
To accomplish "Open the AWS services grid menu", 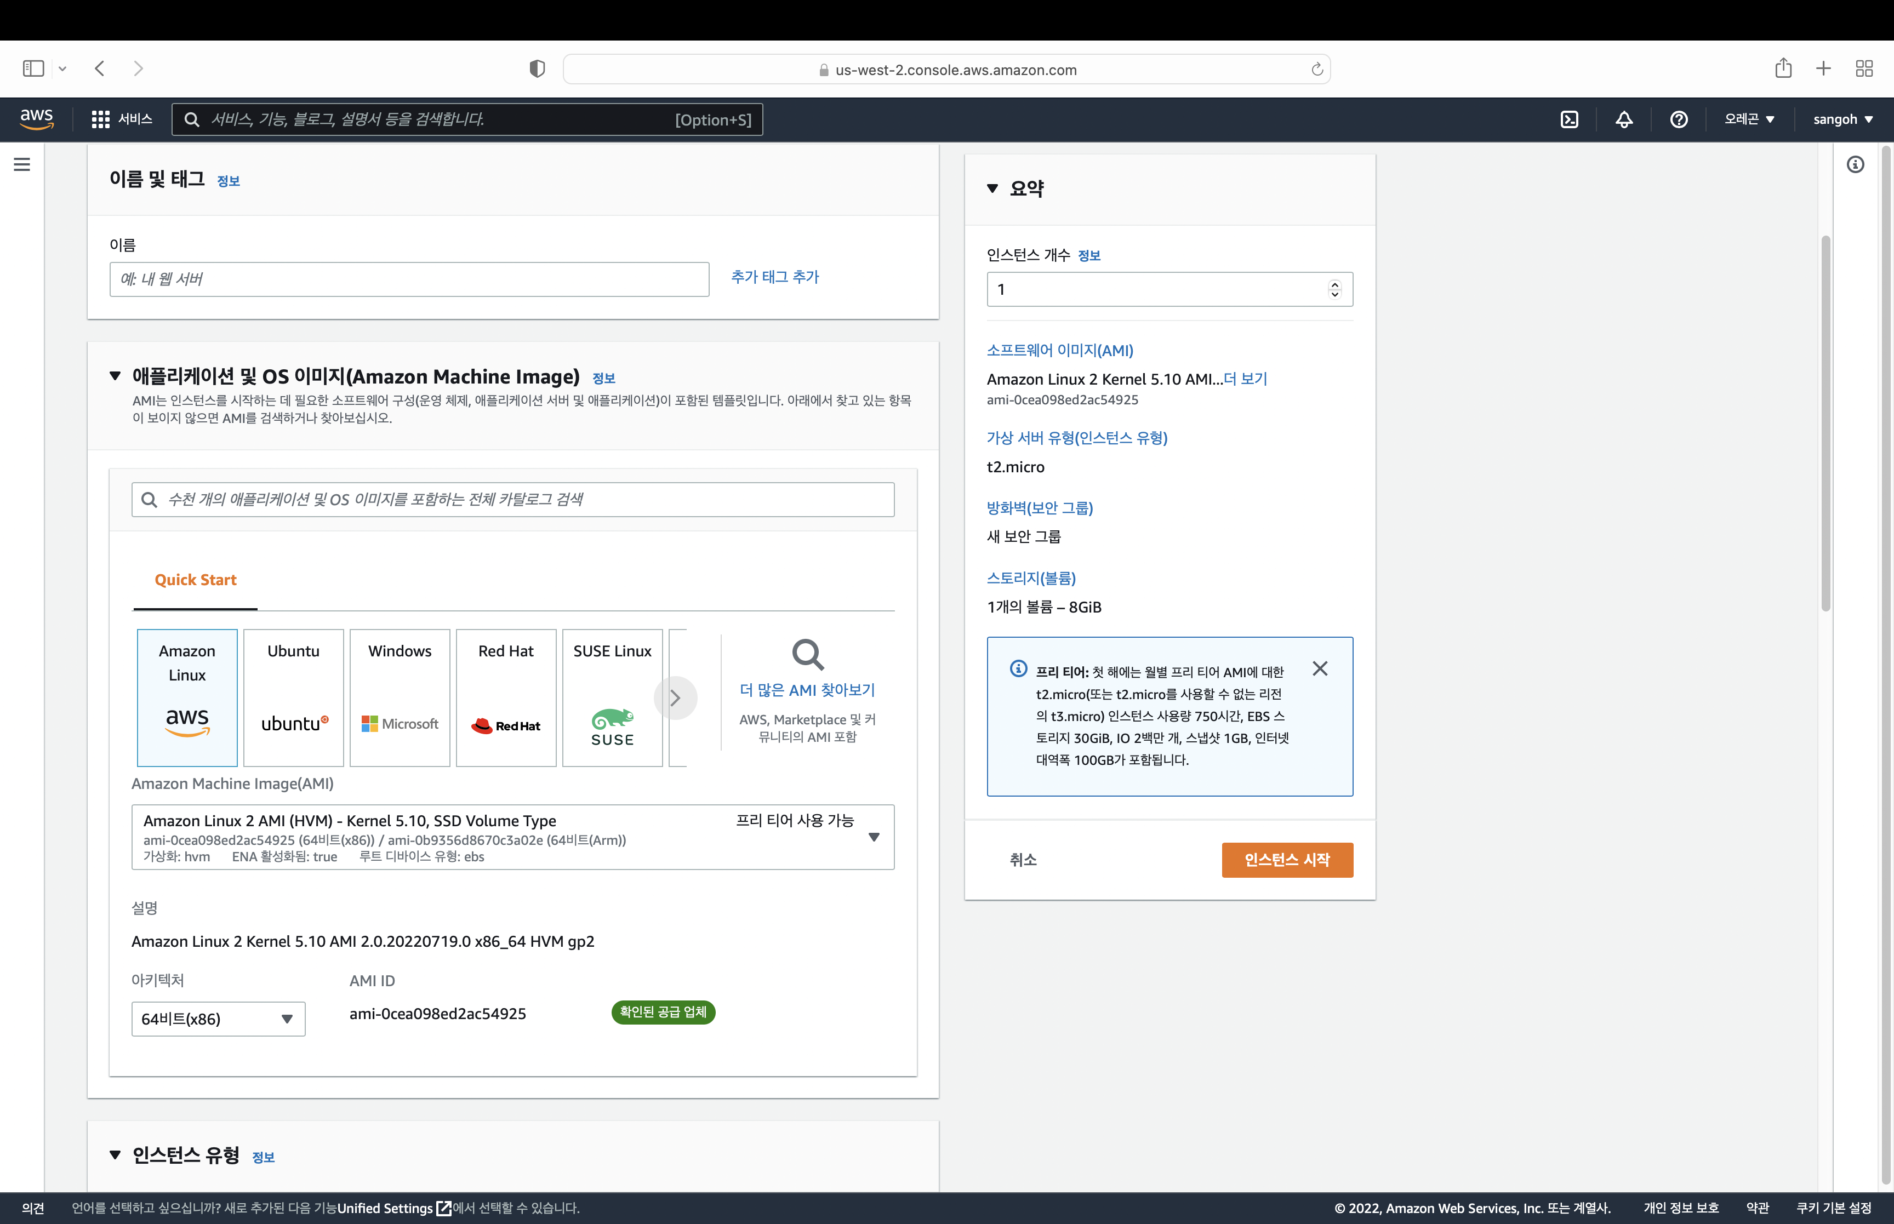I will point(100,119).
